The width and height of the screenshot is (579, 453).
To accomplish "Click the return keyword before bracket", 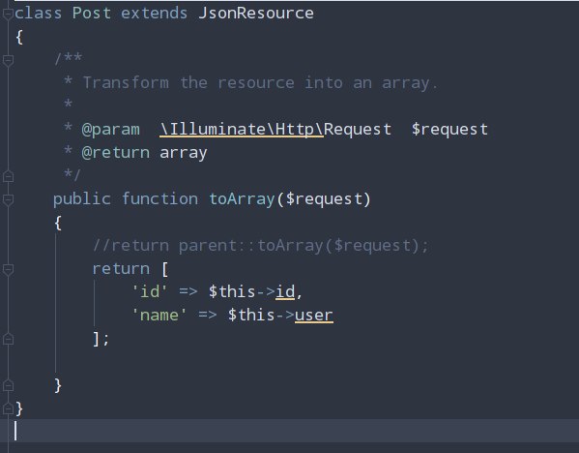I will pyautogui.click(x=121, y=269).
